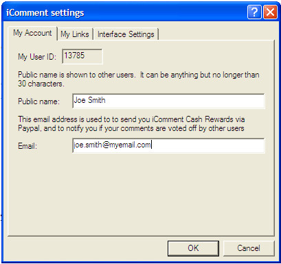Dismiss the dialog using the Cancel button
Screen dimensions: 281x264
(x=249, y=248)
